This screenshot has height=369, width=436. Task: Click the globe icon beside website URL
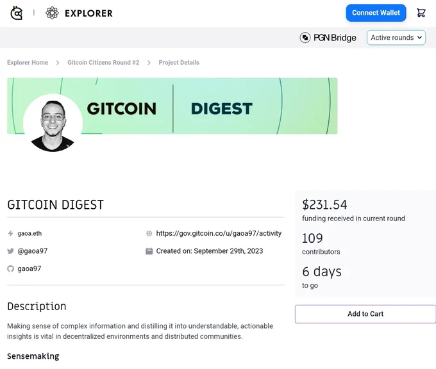click(x=149, y=233)
